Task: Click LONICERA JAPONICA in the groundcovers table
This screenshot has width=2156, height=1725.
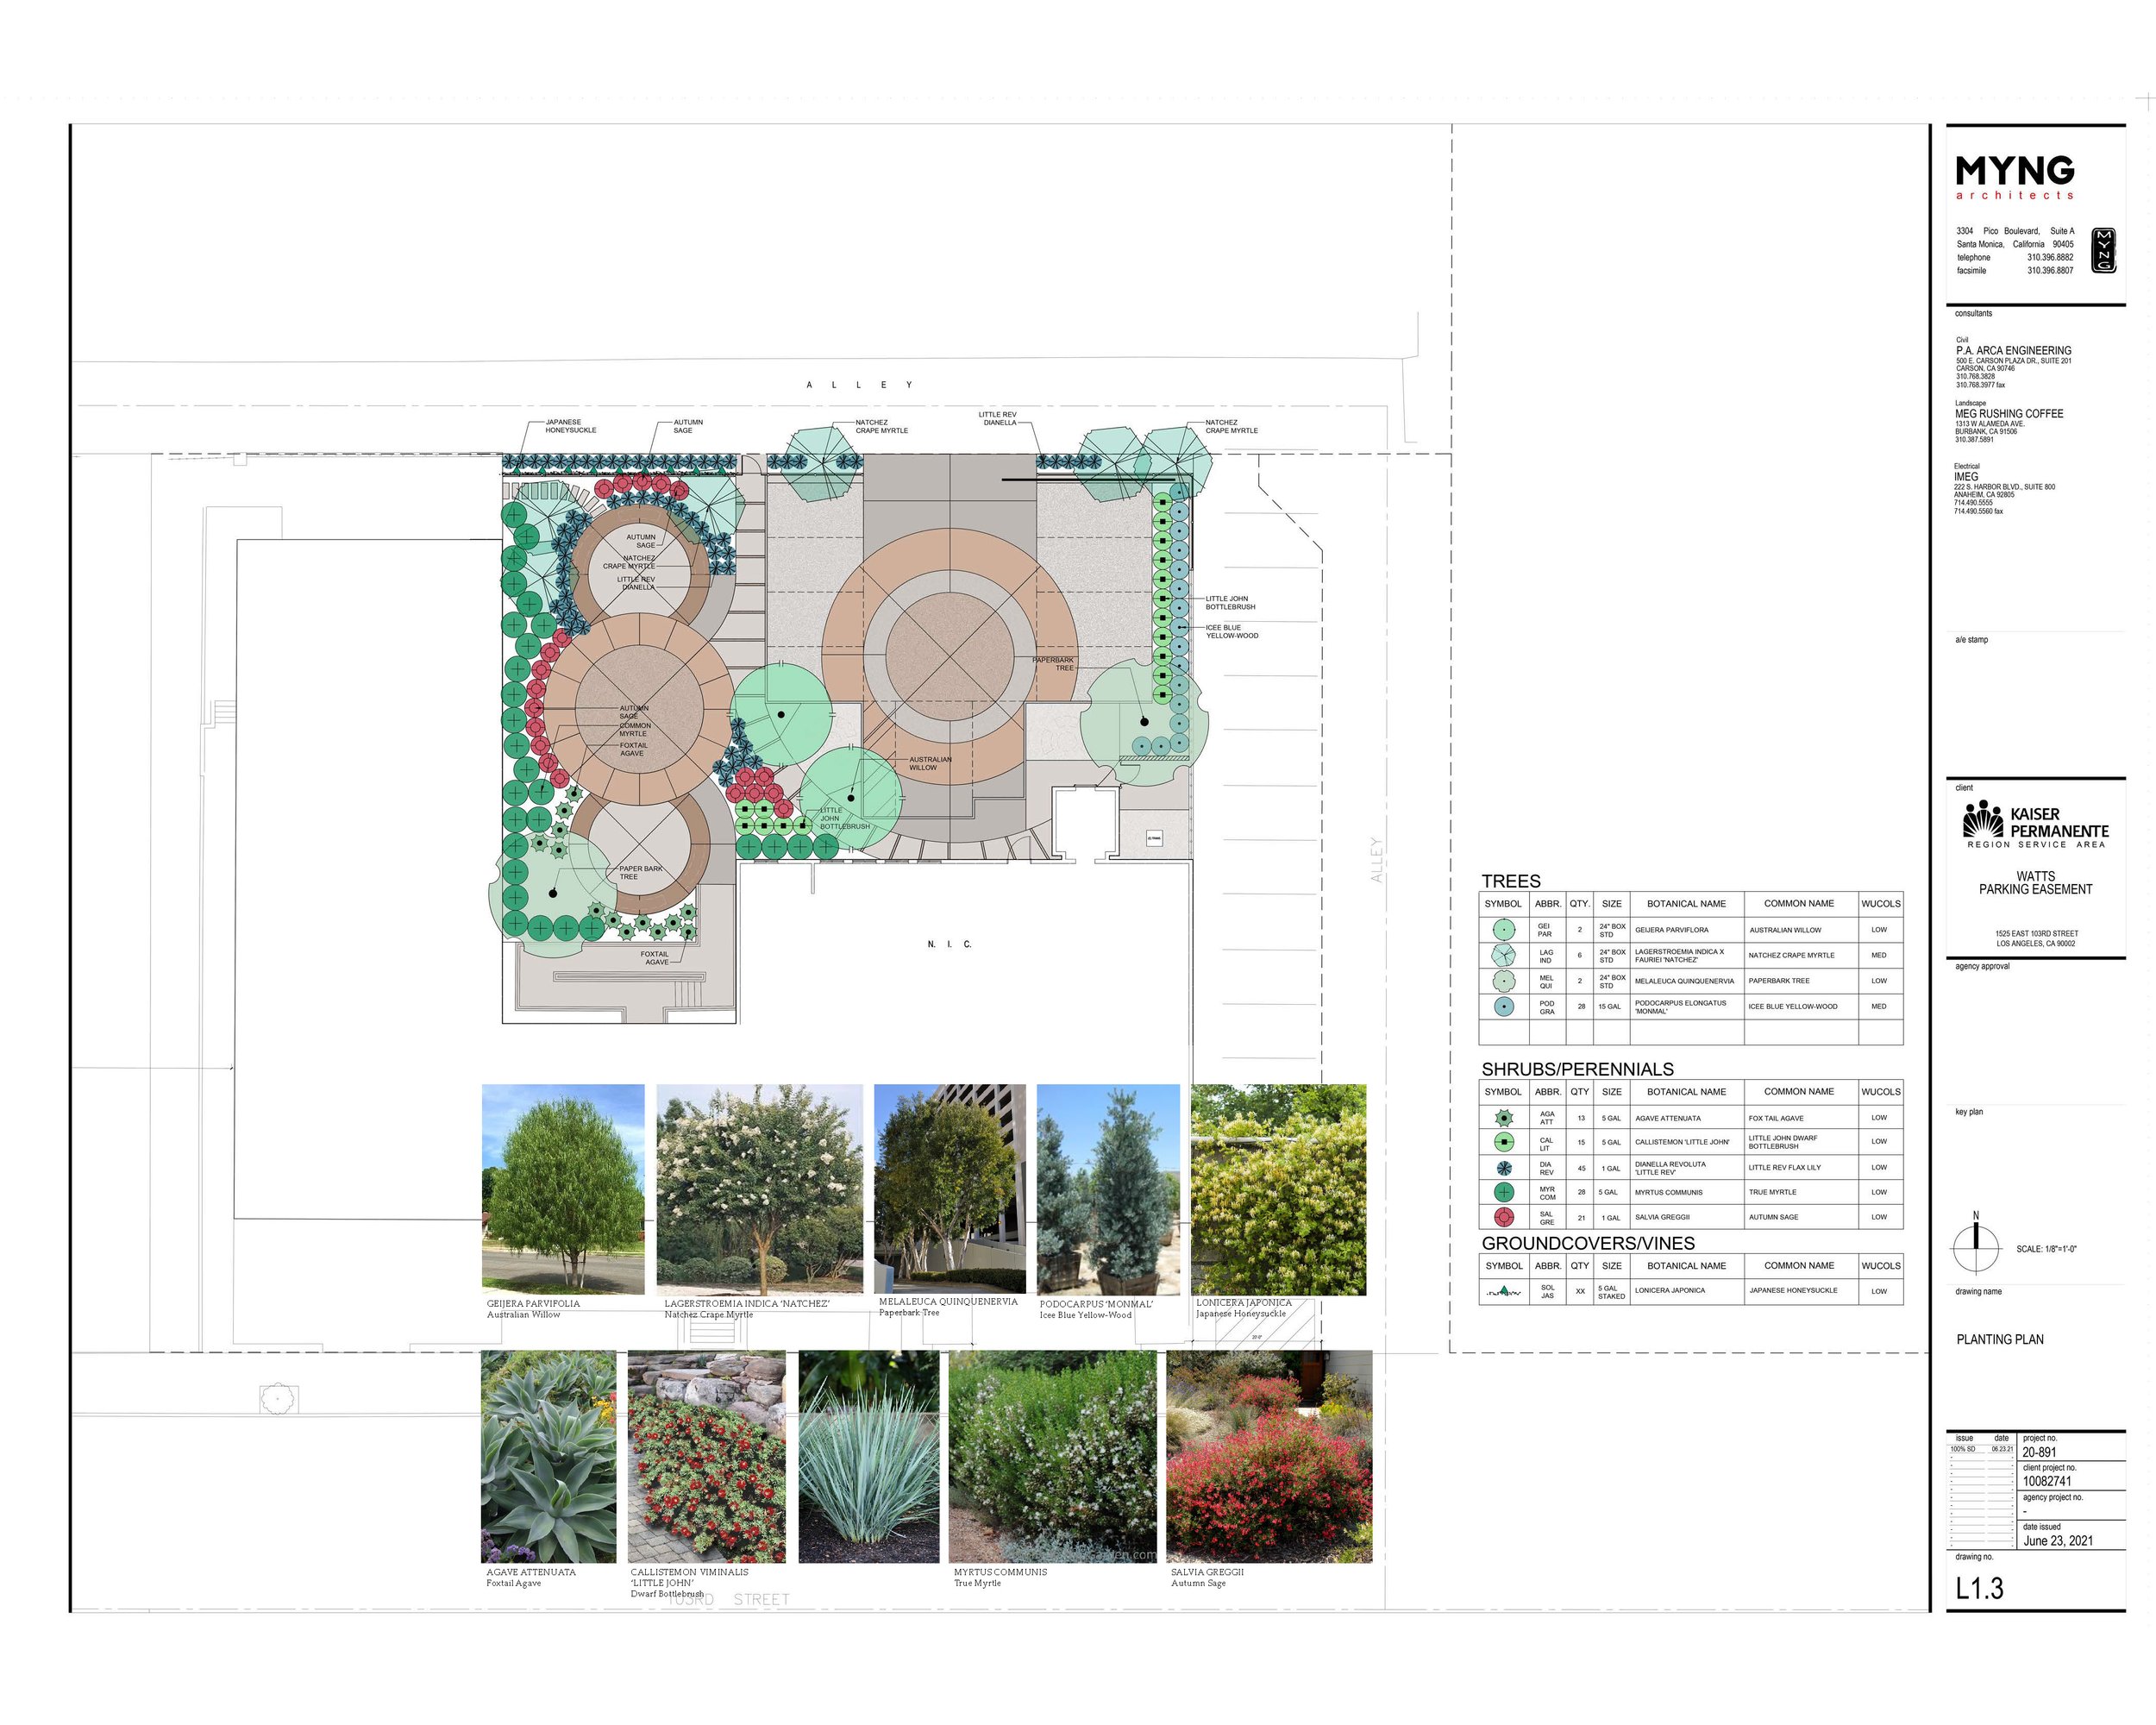Action: coord(1670,1290)
